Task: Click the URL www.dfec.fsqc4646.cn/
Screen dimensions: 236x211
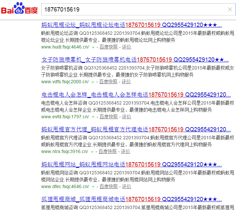Action: [65, 186]
